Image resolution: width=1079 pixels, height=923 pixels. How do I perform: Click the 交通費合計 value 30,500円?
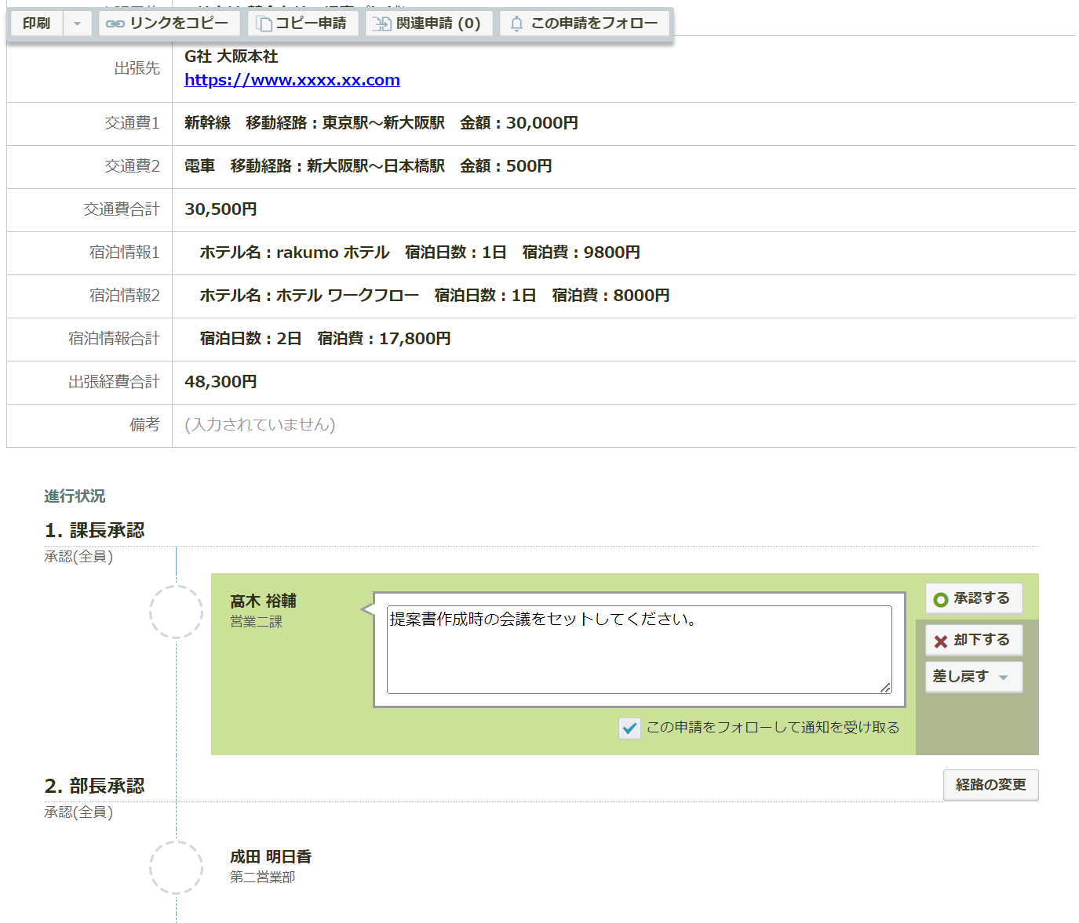coord(221,209)
